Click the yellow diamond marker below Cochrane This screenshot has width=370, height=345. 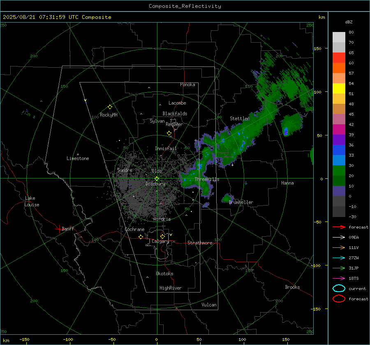141,237
